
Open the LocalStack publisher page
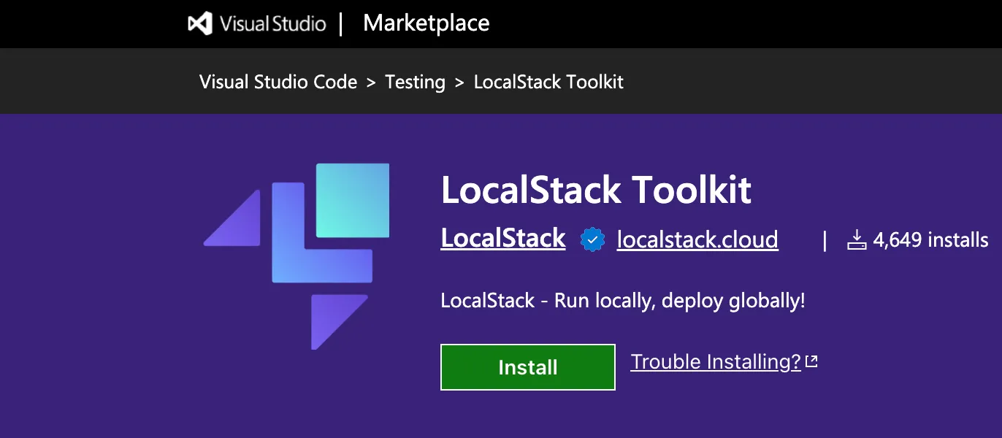[502, 239]
